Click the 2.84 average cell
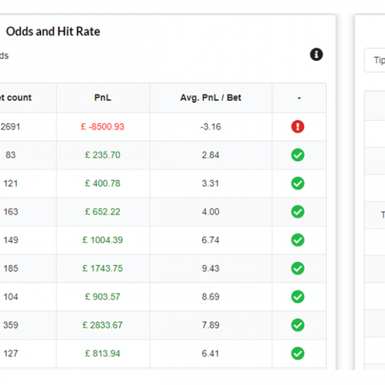The width and height of the screenshot is (385, 385). click(210, 155)
